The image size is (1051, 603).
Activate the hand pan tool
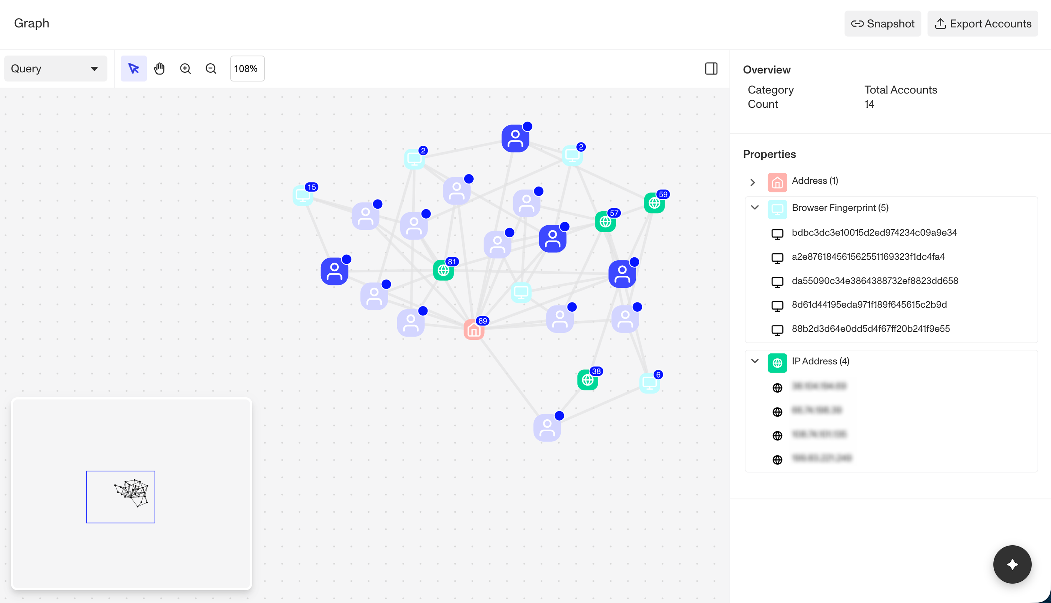point(160,68)
